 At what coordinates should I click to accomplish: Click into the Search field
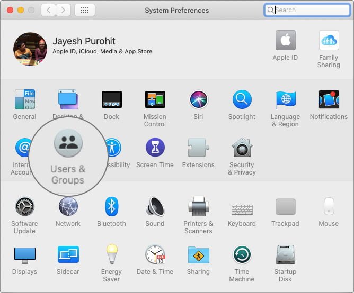point(307,10)
